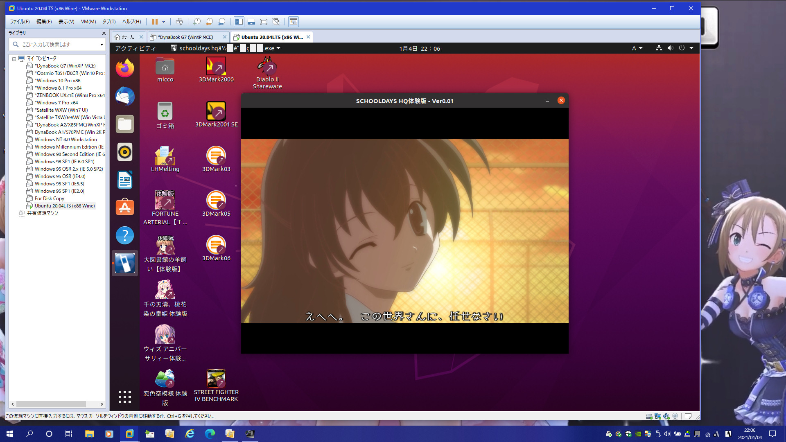Toggle the console view icon in toolbar

(294, 22)
